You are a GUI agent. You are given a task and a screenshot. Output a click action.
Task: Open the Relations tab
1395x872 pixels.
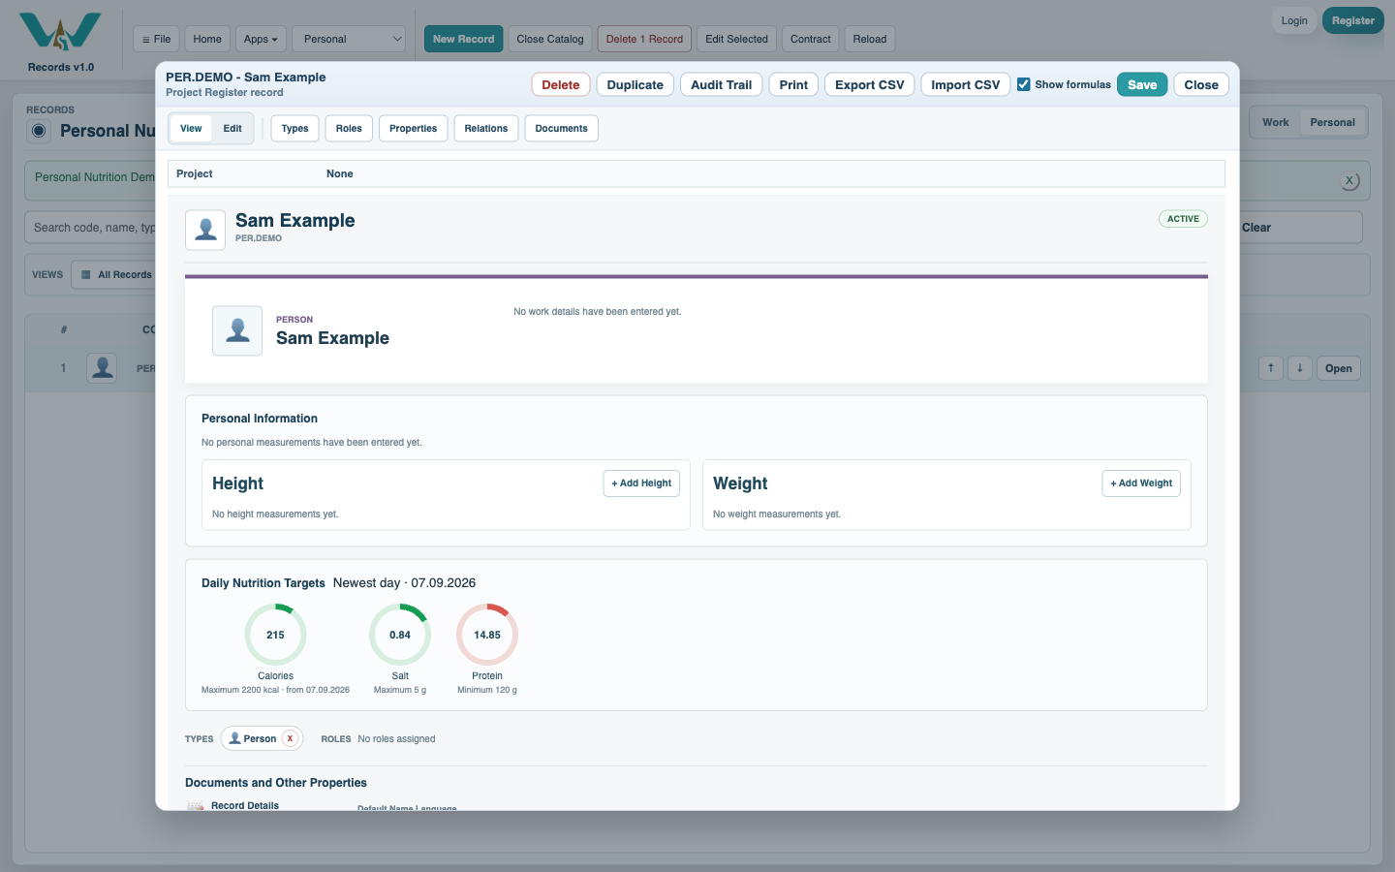[486, 128]
